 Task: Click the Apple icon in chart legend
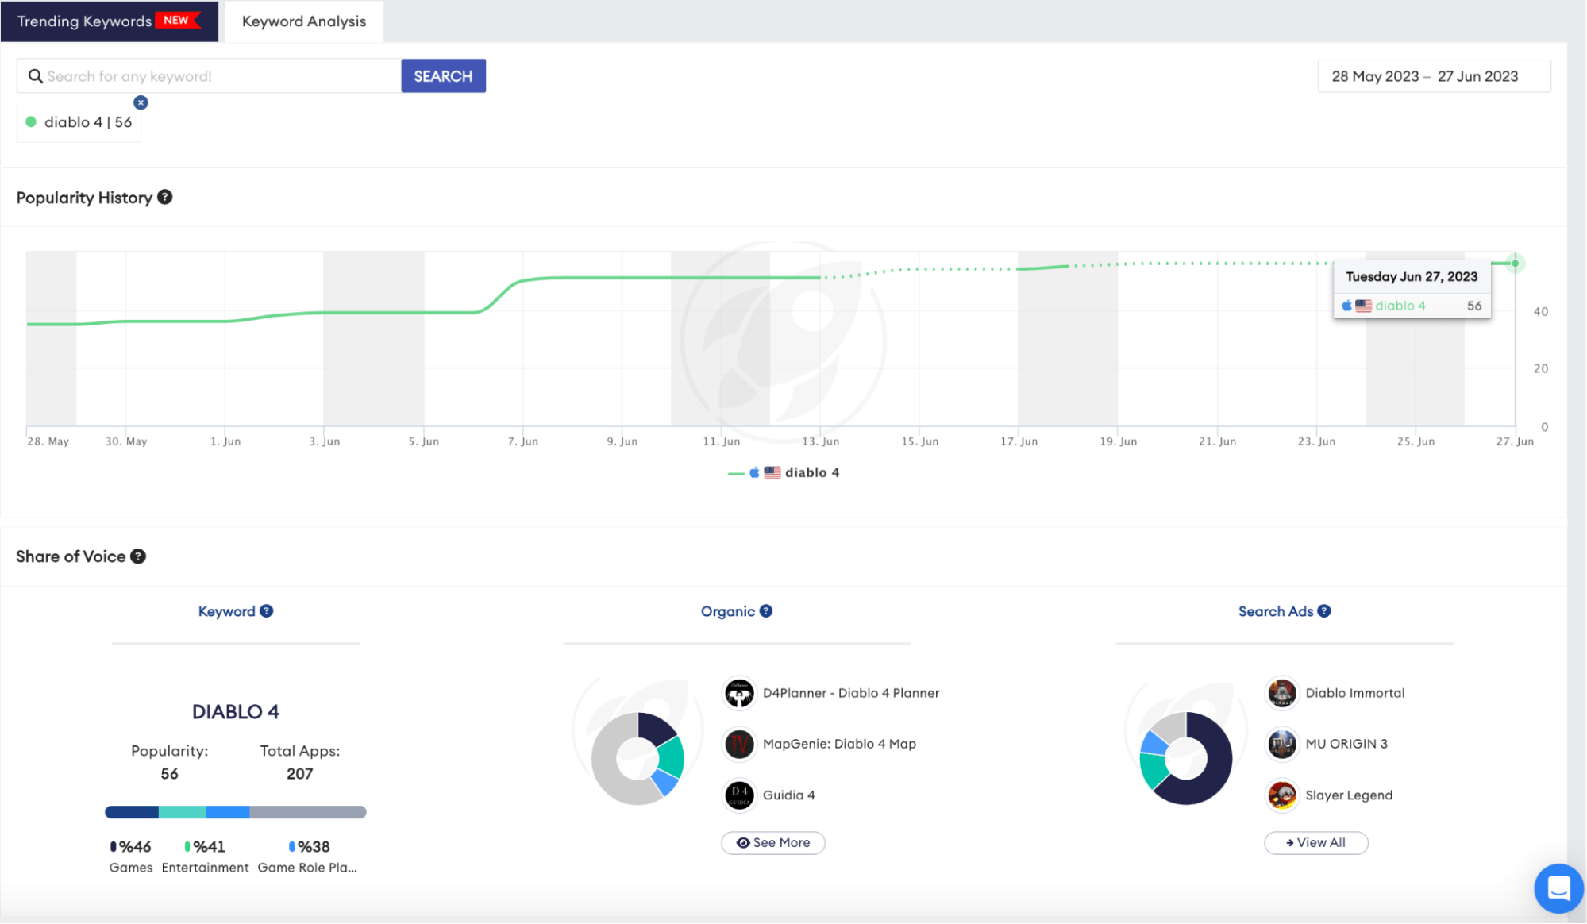tap(754, 472)
